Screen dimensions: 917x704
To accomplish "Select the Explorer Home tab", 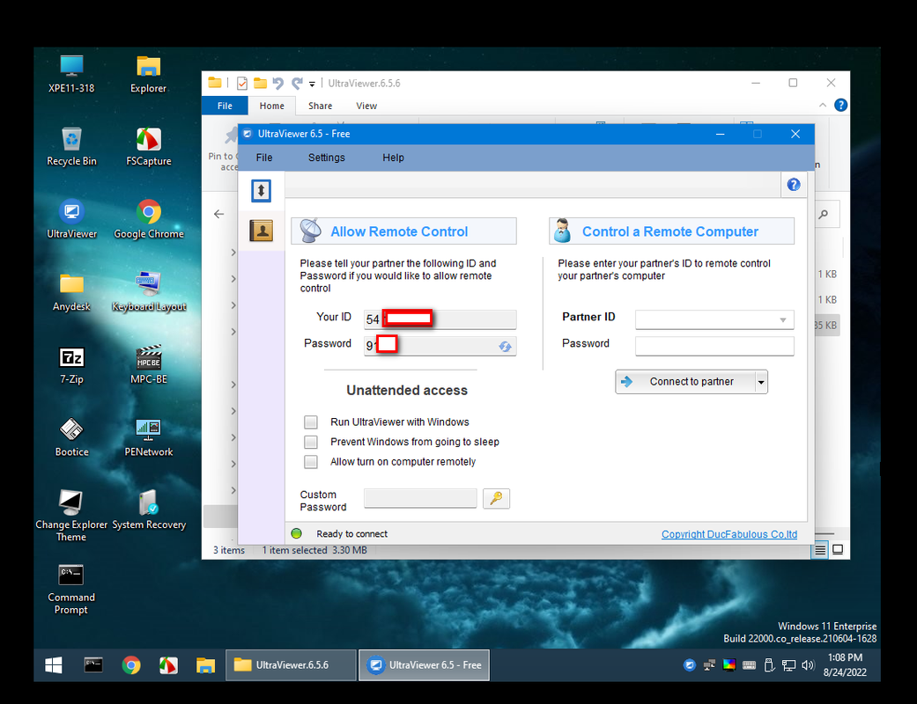I will (271, 106).
